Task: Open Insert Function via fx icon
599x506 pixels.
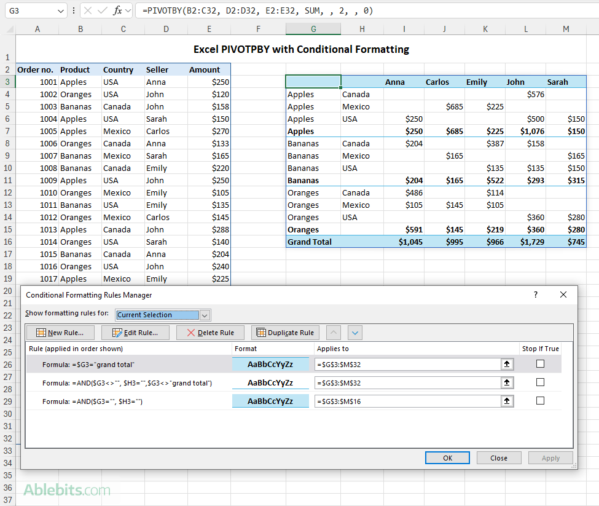Action: (x=117, y=10)
